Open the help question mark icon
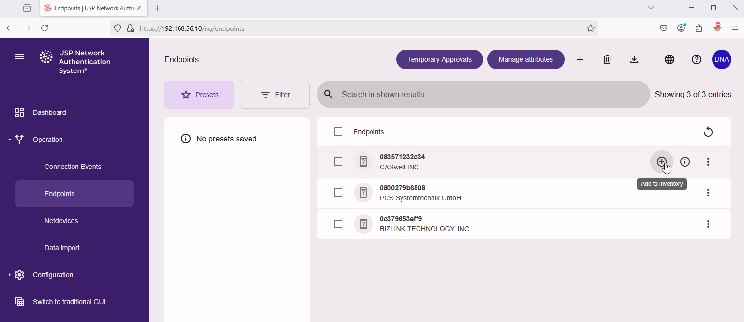The image size is (744, 322). click(x=697, y=59)
